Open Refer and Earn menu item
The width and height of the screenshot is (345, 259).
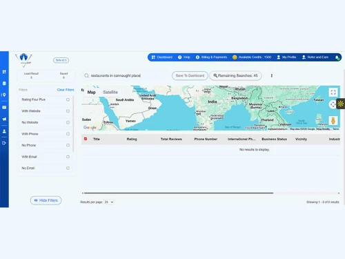click(x=315, y=57)
